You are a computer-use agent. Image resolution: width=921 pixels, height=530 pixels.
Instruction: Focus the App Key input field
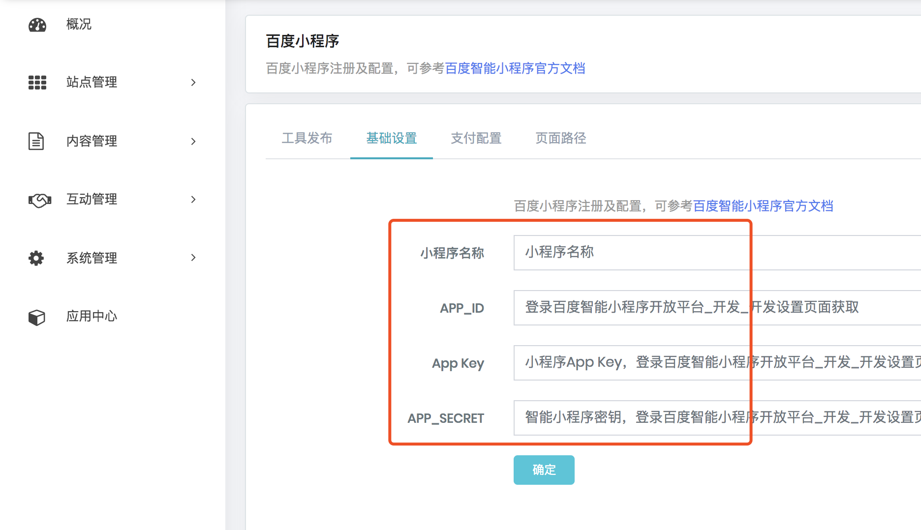pyautogui.click(x=717, y=363)
